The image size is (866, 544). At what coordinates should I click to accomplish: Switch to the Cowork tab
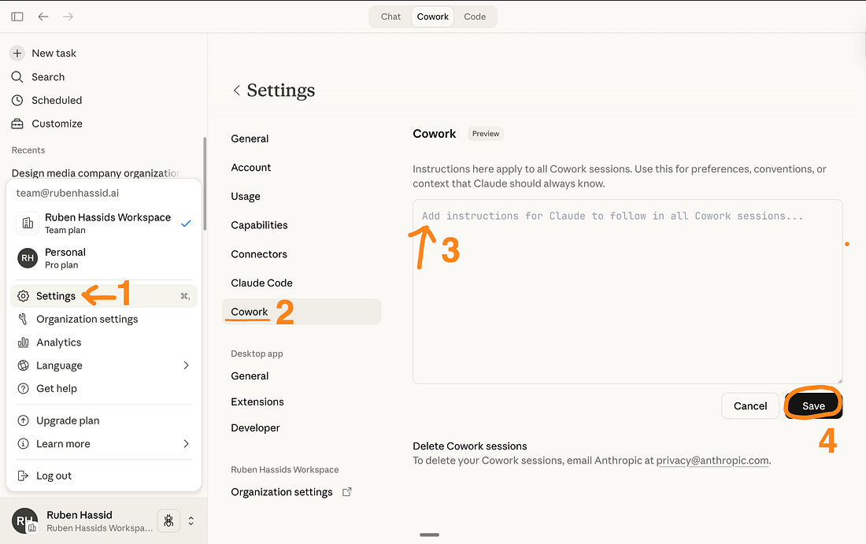click(x=432, y=17)
